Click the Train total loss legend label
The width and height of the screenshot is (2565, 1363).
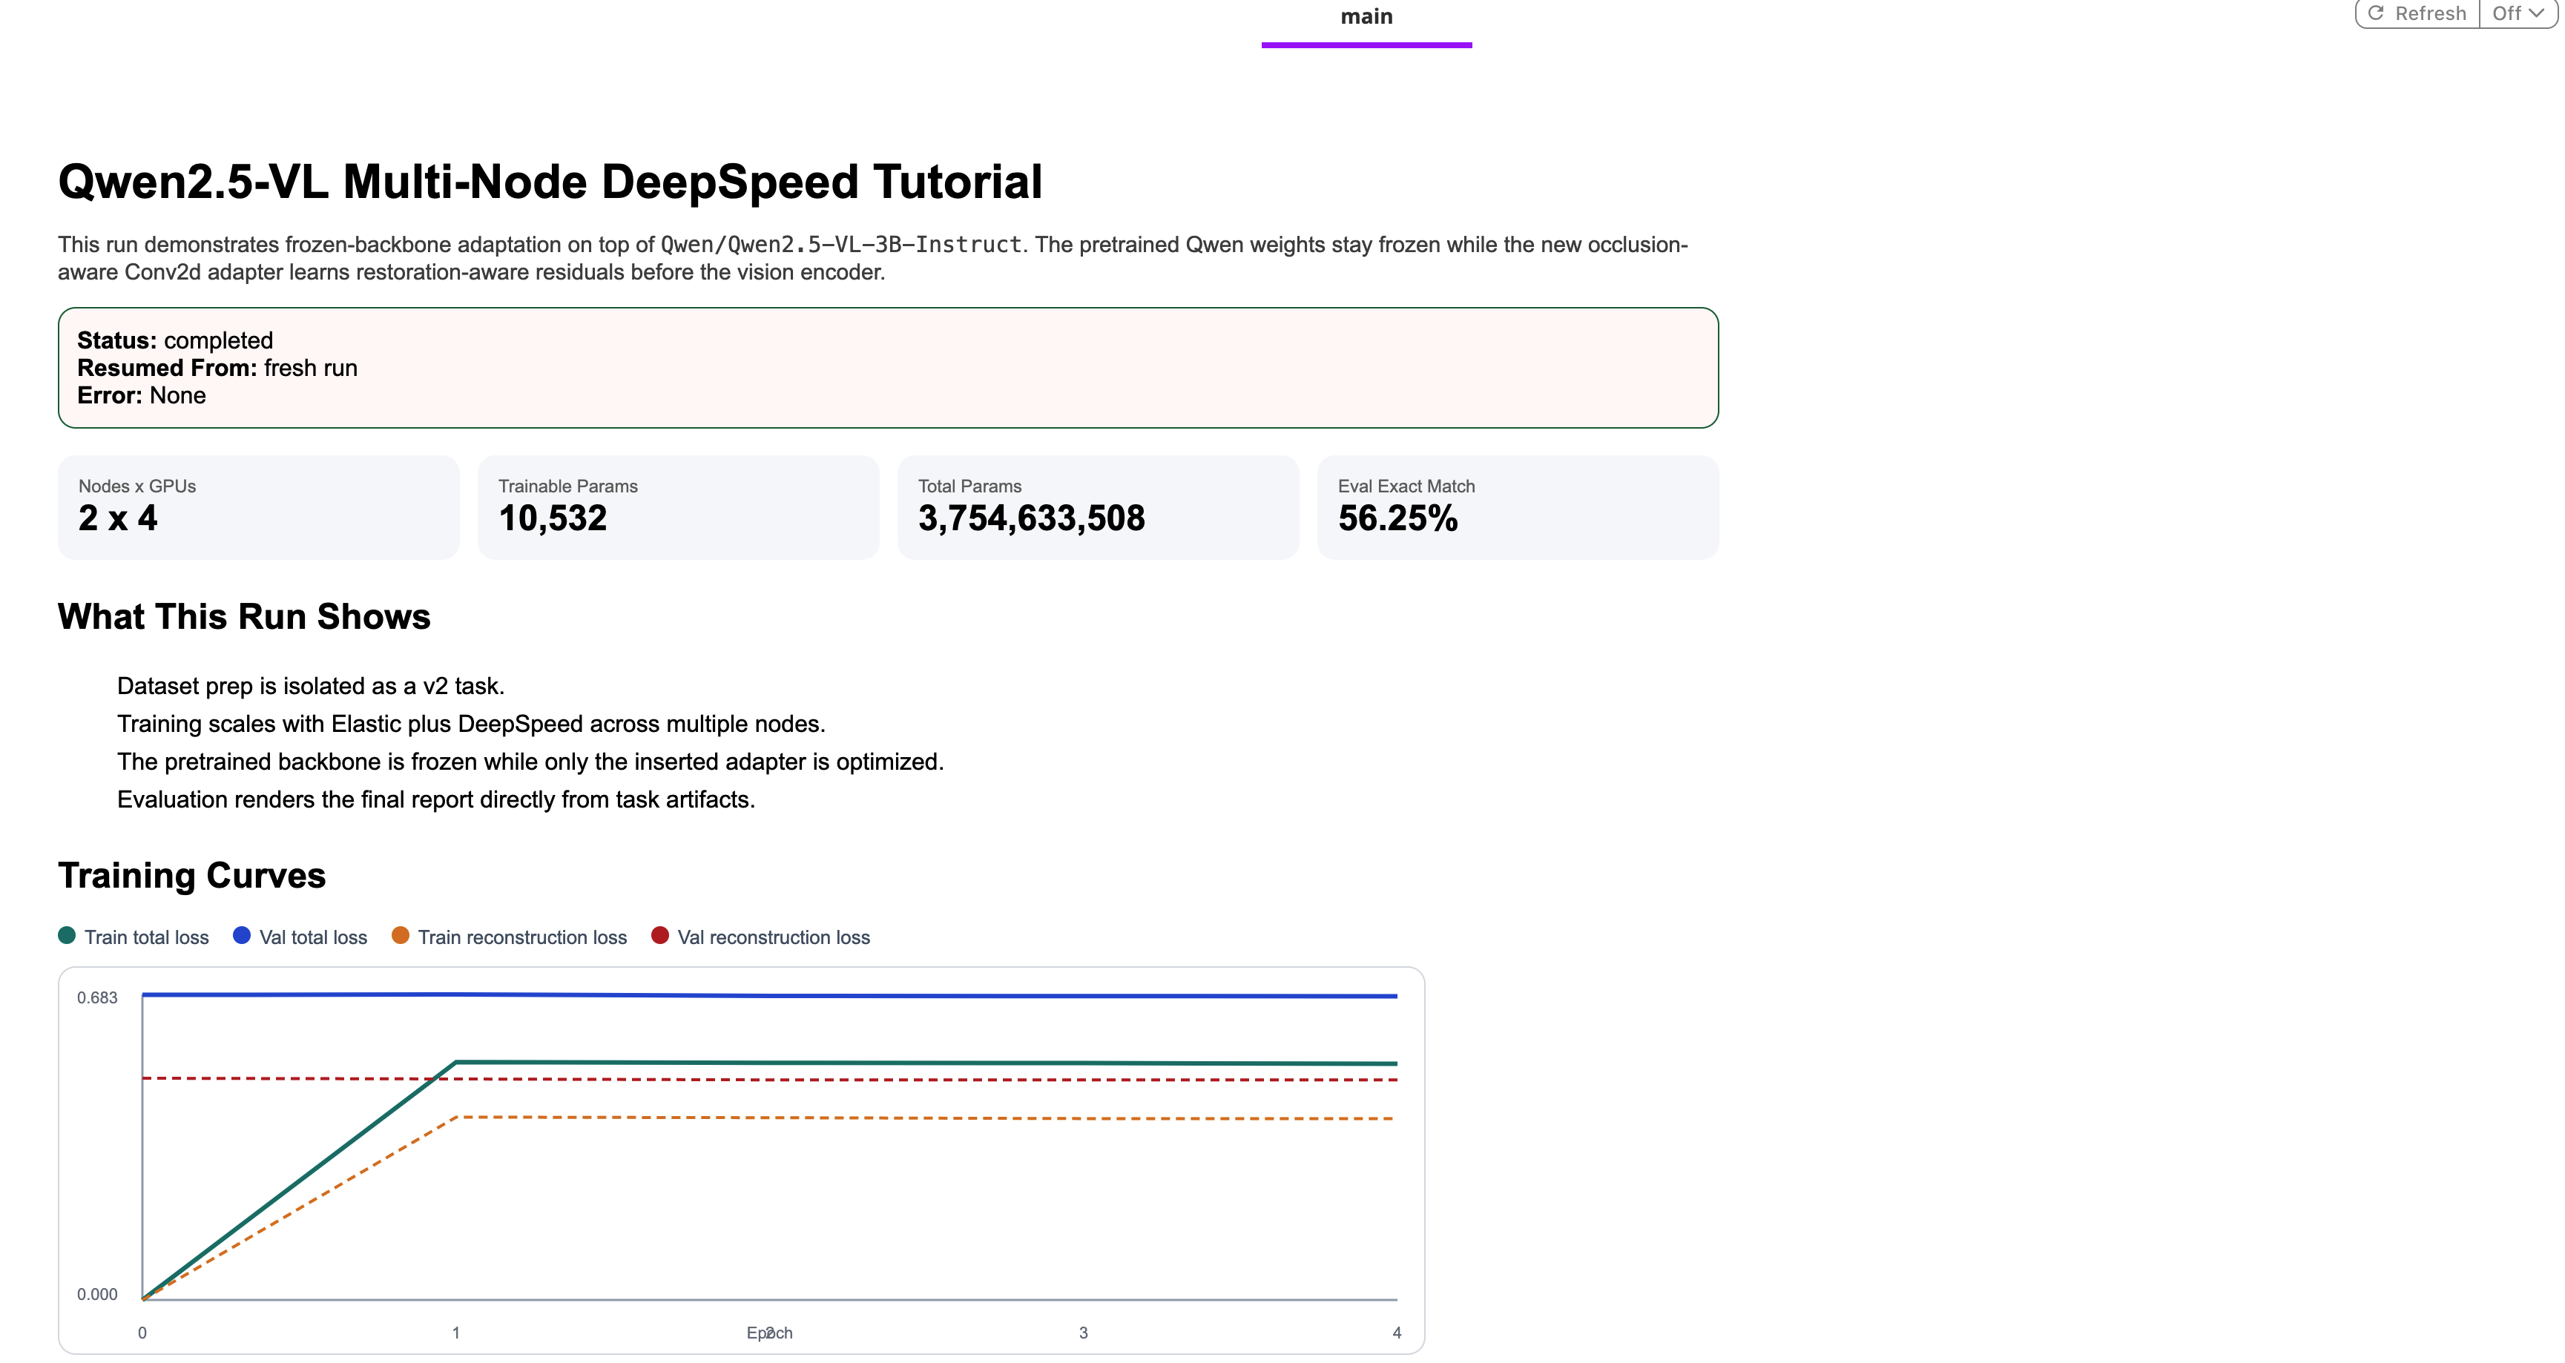coord(146,937)
